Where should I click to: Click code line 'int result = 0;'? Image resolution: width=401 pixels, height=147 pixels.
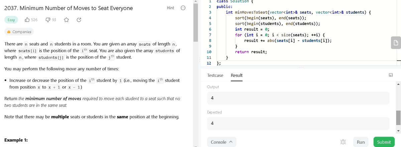(252, 29)
